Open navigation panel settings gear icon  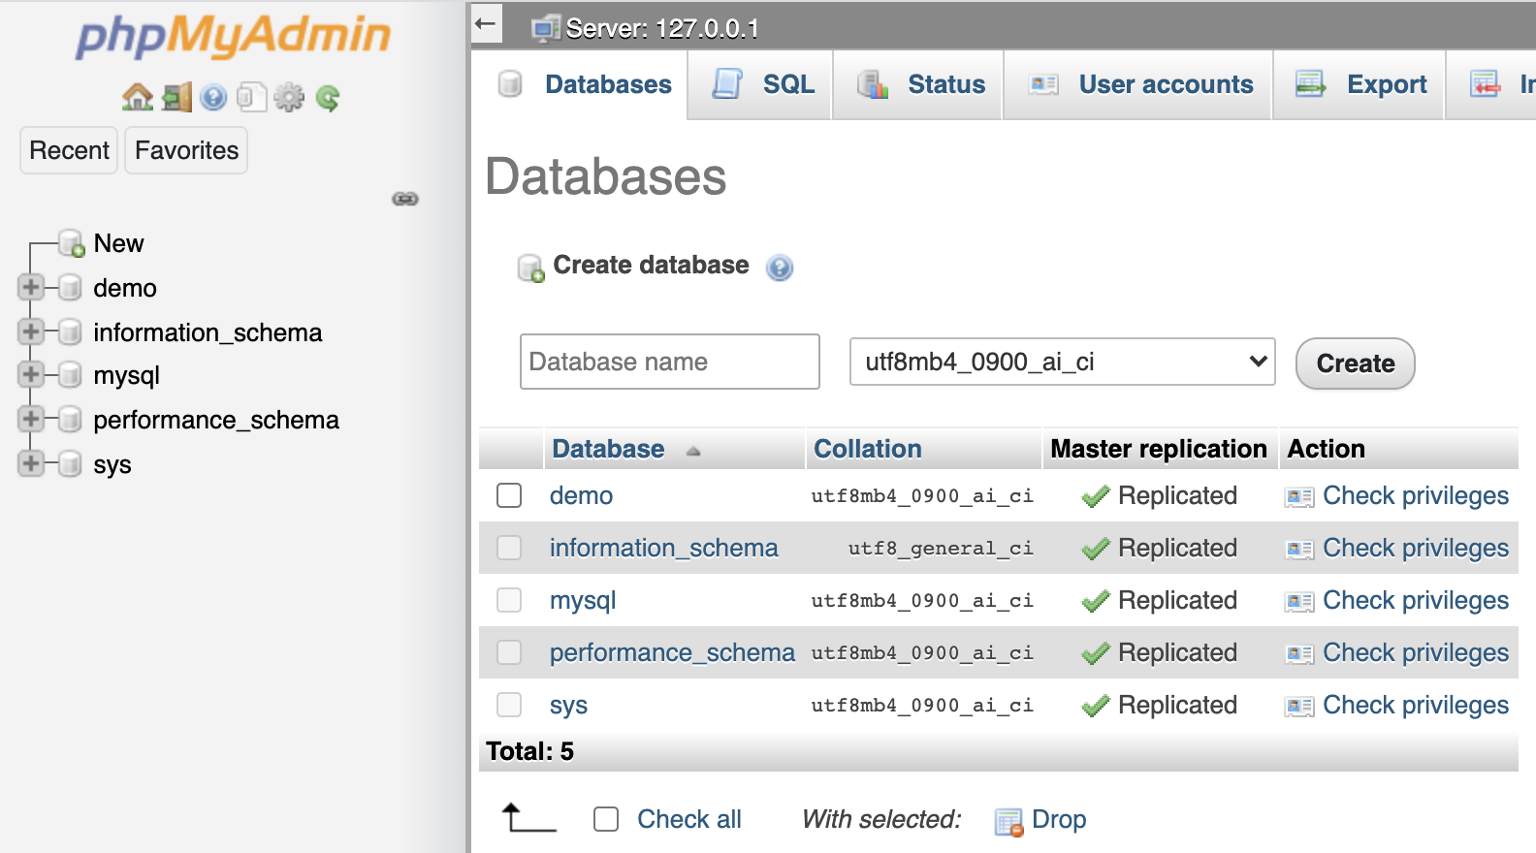[x=289, y=98]
